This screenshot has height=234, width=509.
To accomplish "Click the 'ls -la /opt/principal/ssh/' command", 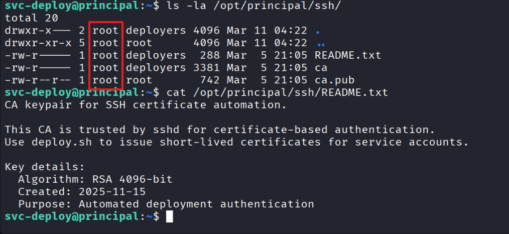I will coord(253,6).
